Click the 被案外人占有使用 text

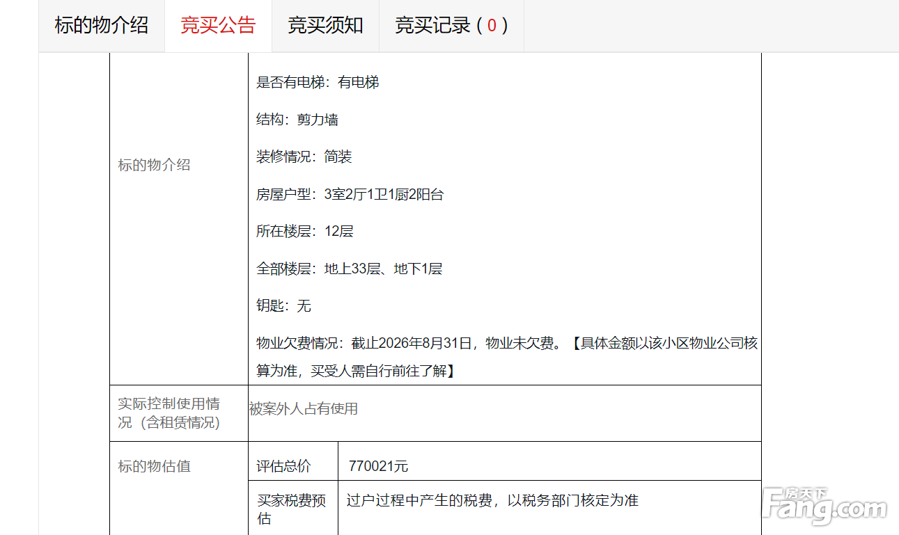tap(304, 409)
